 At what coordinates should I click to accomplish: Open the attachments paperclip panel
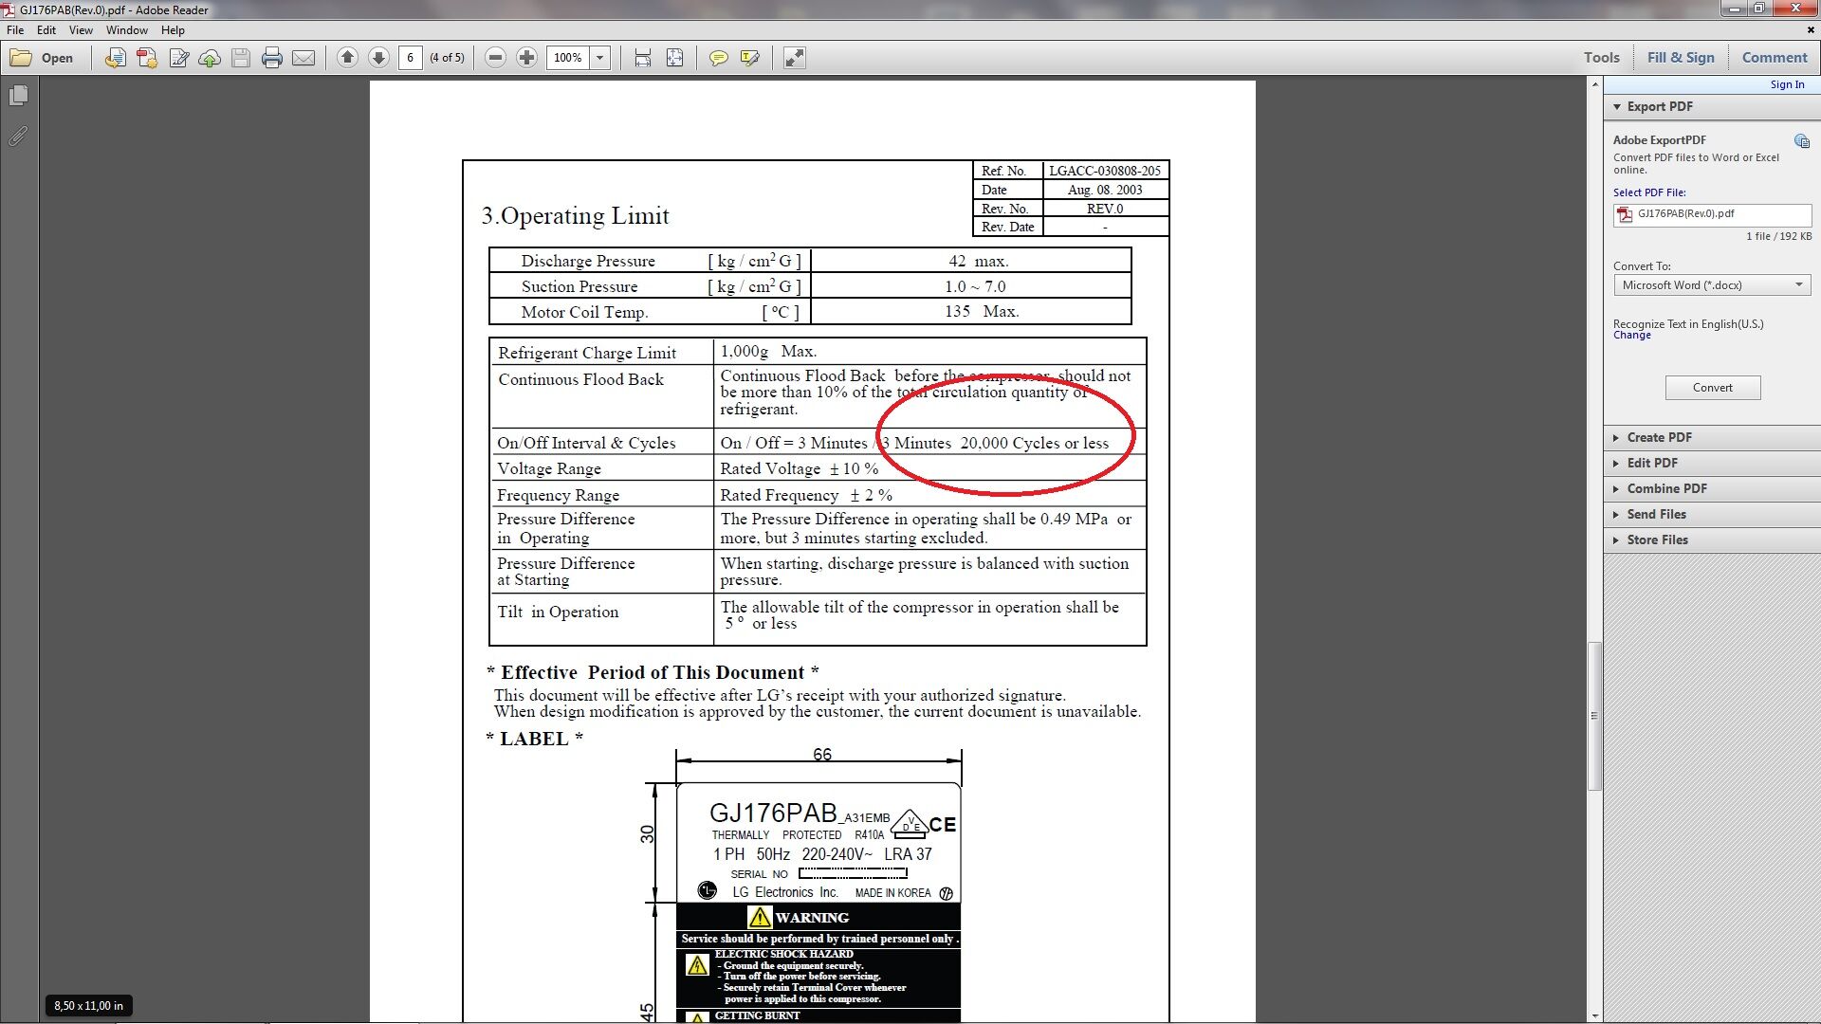click(18, 137)
